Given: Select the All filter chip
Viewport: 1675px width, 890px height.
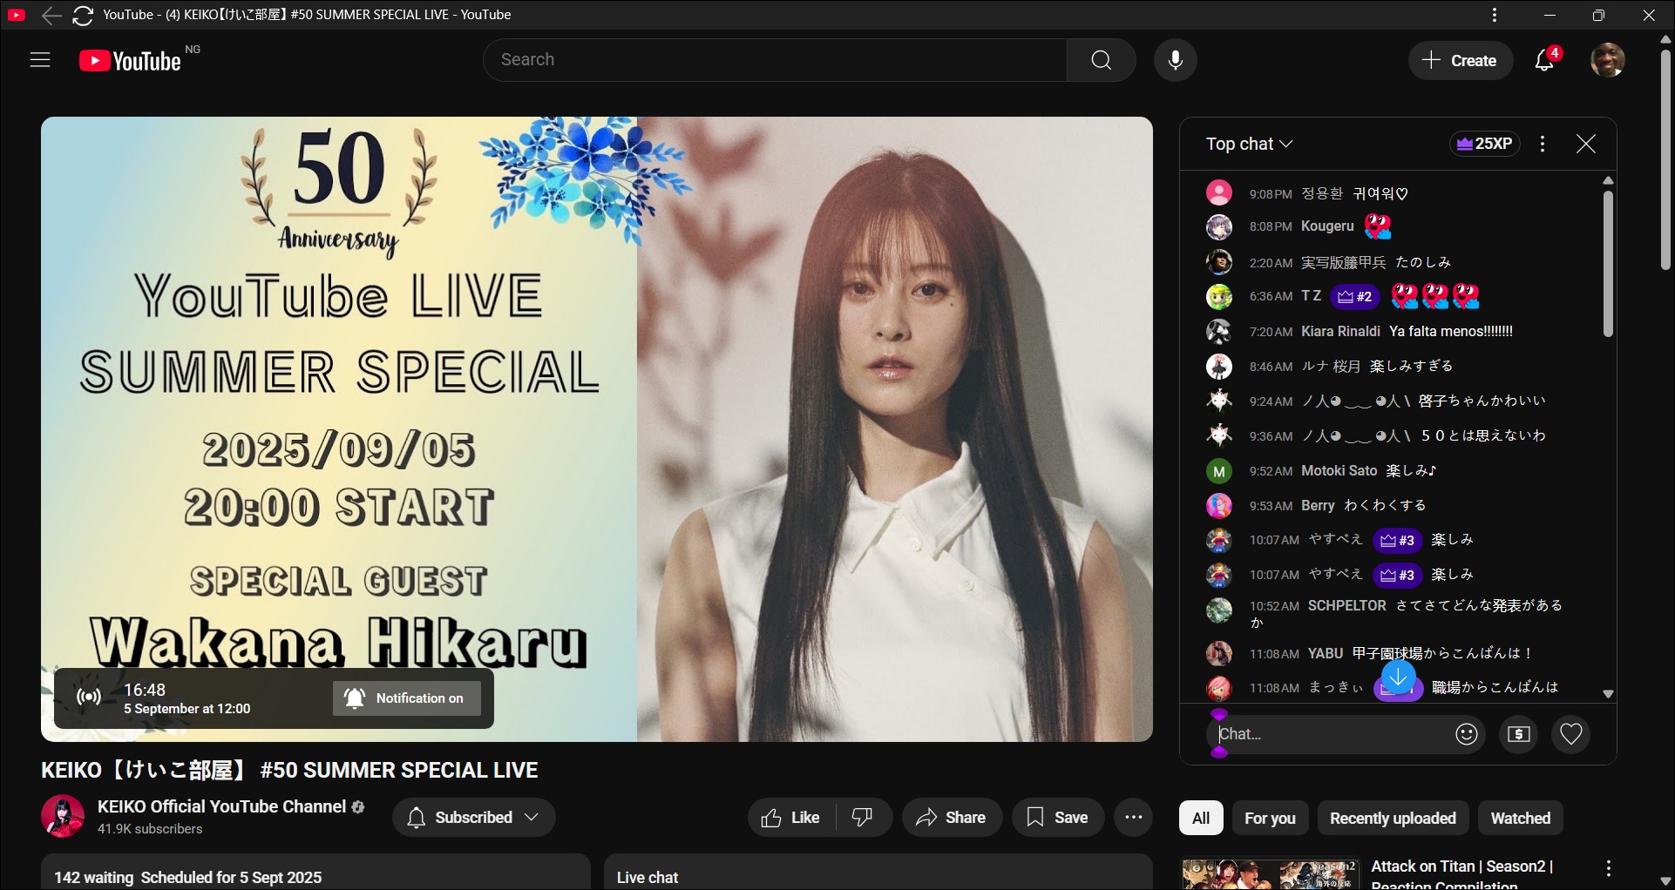Looking at the screenshot, I should click(x=1201, y=818).
